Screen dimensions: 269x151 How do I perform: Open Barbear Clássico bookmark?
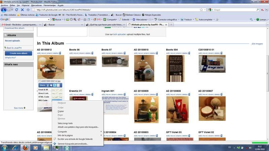[x=132, y=15]
